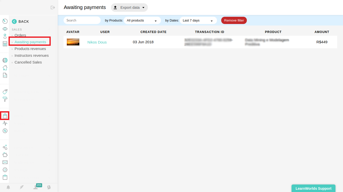
Task: Click the paint roller site-builder icon
Action: coord(5,99)
